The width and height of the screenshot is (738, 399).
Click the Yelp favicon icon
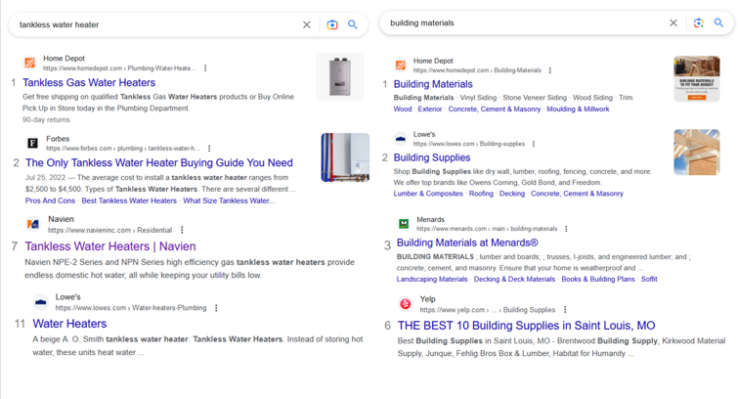[x=406, y=304]
